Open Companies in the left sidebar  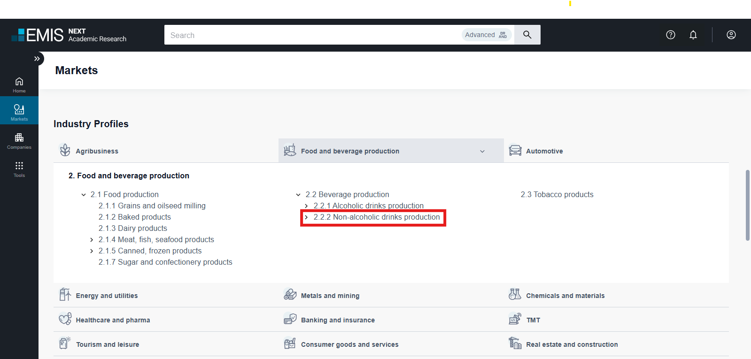pyautogui.click(x=19, y=141)
